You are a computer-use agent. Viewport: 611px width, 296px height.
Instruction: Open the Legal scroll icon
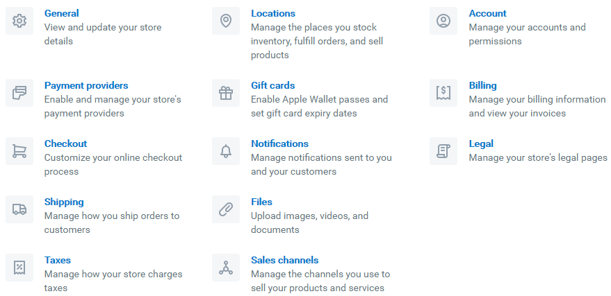(443, 151)
